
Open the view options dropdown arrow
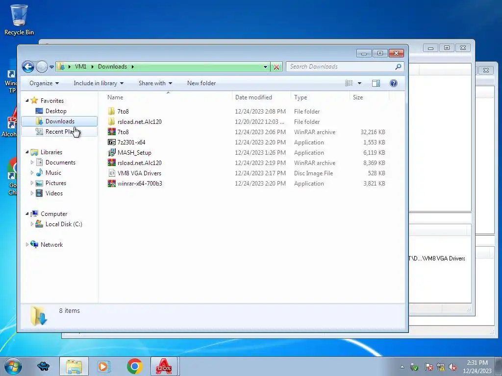pyautogui.click(x=359, y=83)
